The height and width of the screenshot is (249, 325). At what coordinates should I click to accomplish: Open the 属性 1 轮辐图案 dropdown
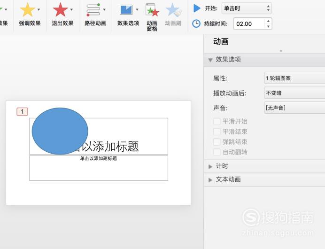294,78
